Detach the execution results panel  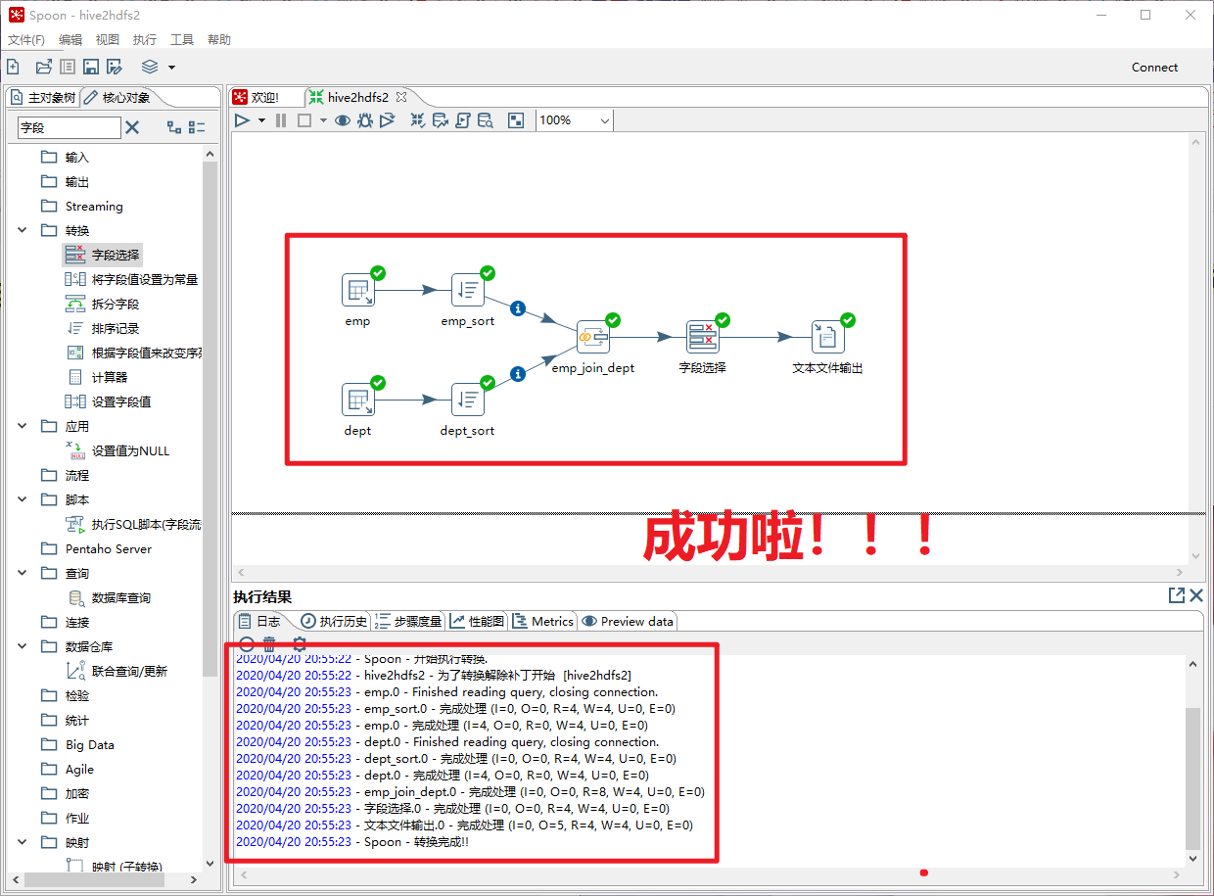tap(1177, 595)
